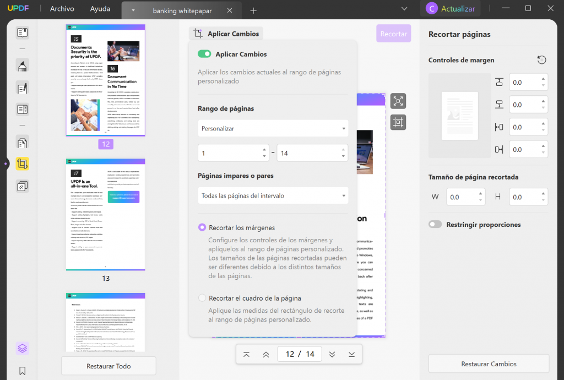The height and width of the screenshot is (380, 564).
Task: Open the Crop Pages tool in sidebar
Action: coord(22,164)
